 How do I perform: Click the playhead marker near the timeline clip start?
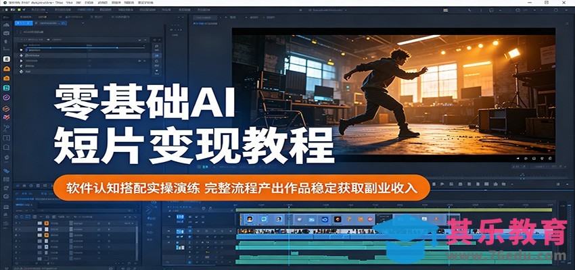coord(288,206)
